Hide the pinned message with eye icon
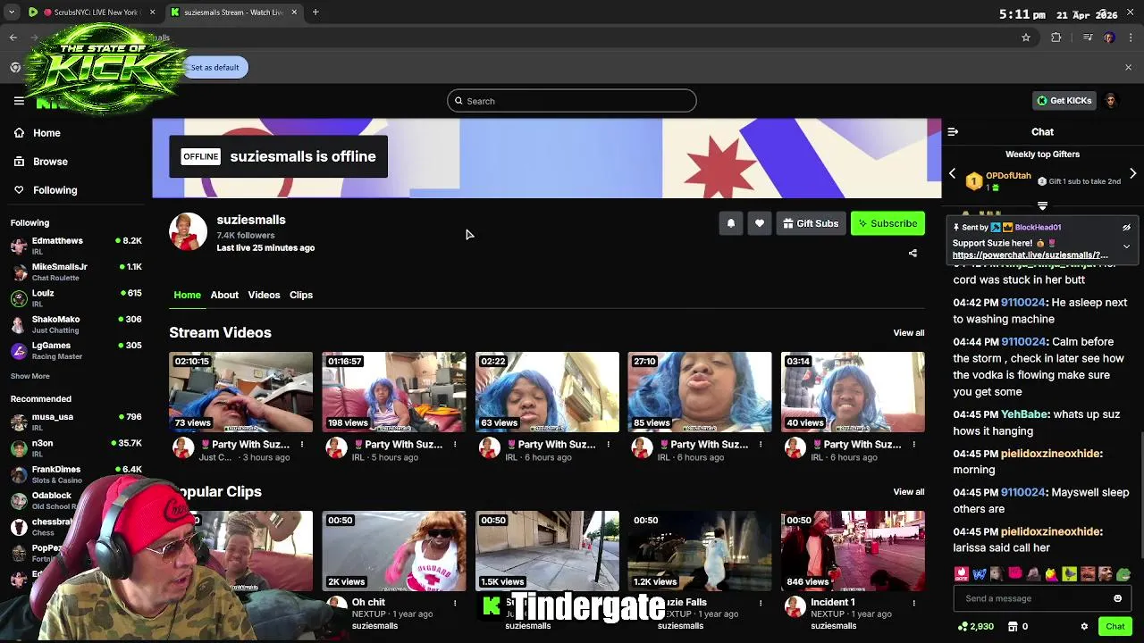The width and height of the screenshot is (1144, 643). point(1126,228)
